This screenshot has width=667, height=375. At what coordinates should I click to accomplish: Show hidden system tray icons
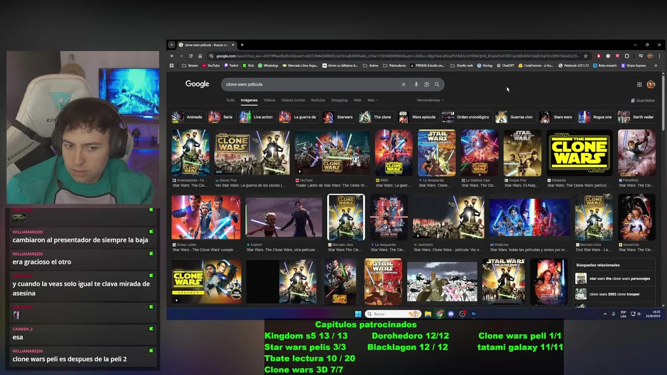(605, 314)
